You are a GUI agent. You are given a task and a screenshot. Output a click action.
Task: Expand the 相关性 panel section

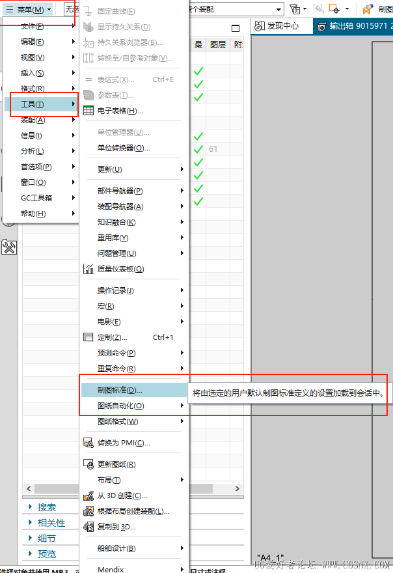[47, 523]
